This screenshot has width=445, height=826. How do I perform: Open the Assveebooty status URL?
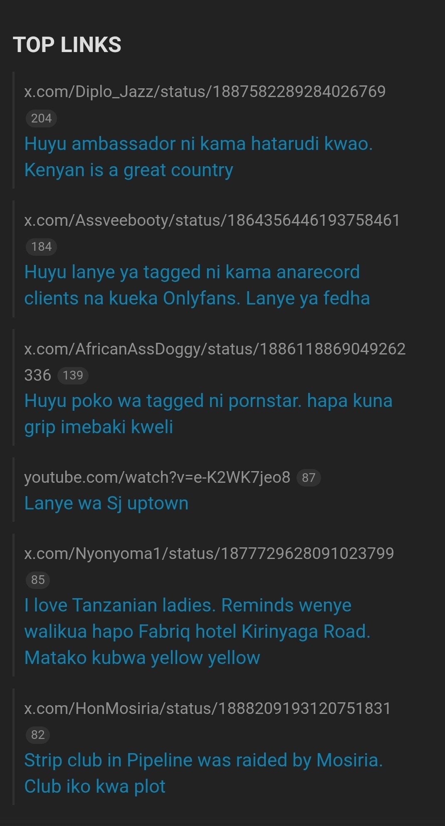coord(212,220)
